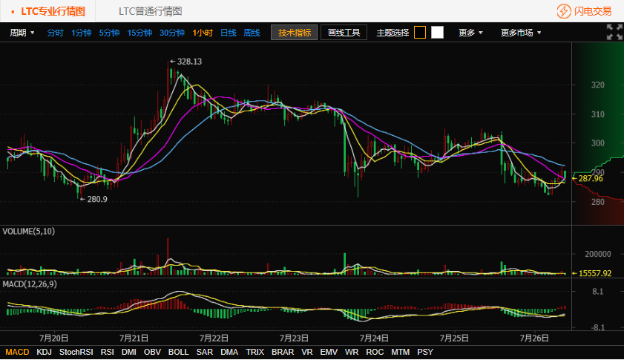
Task: Switch to LTC专业行情图 tab
Action: tap(53, 11)
